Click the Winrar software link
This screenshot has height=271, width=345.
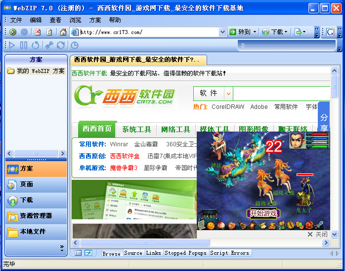click(x=119, y=144)
